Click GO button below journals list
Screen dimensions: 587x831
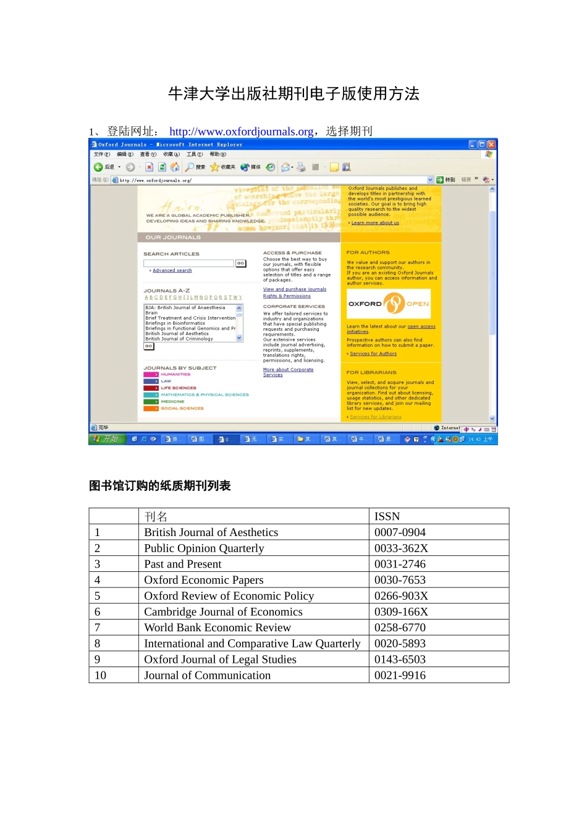(149, 346)
